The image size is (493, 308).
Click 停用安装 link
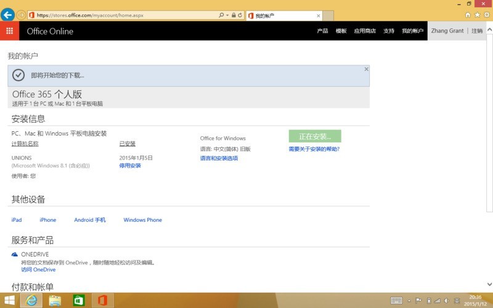pyautogui.click(x=130, y=166)
